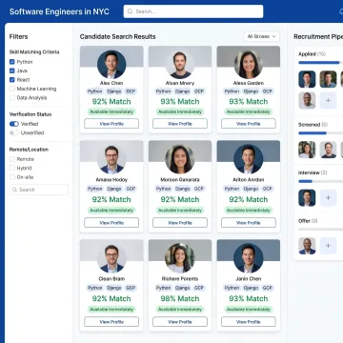Click the Django tag on Moreon Ganarata's card
The image size is (343, 343).
(x=182, y=189)
